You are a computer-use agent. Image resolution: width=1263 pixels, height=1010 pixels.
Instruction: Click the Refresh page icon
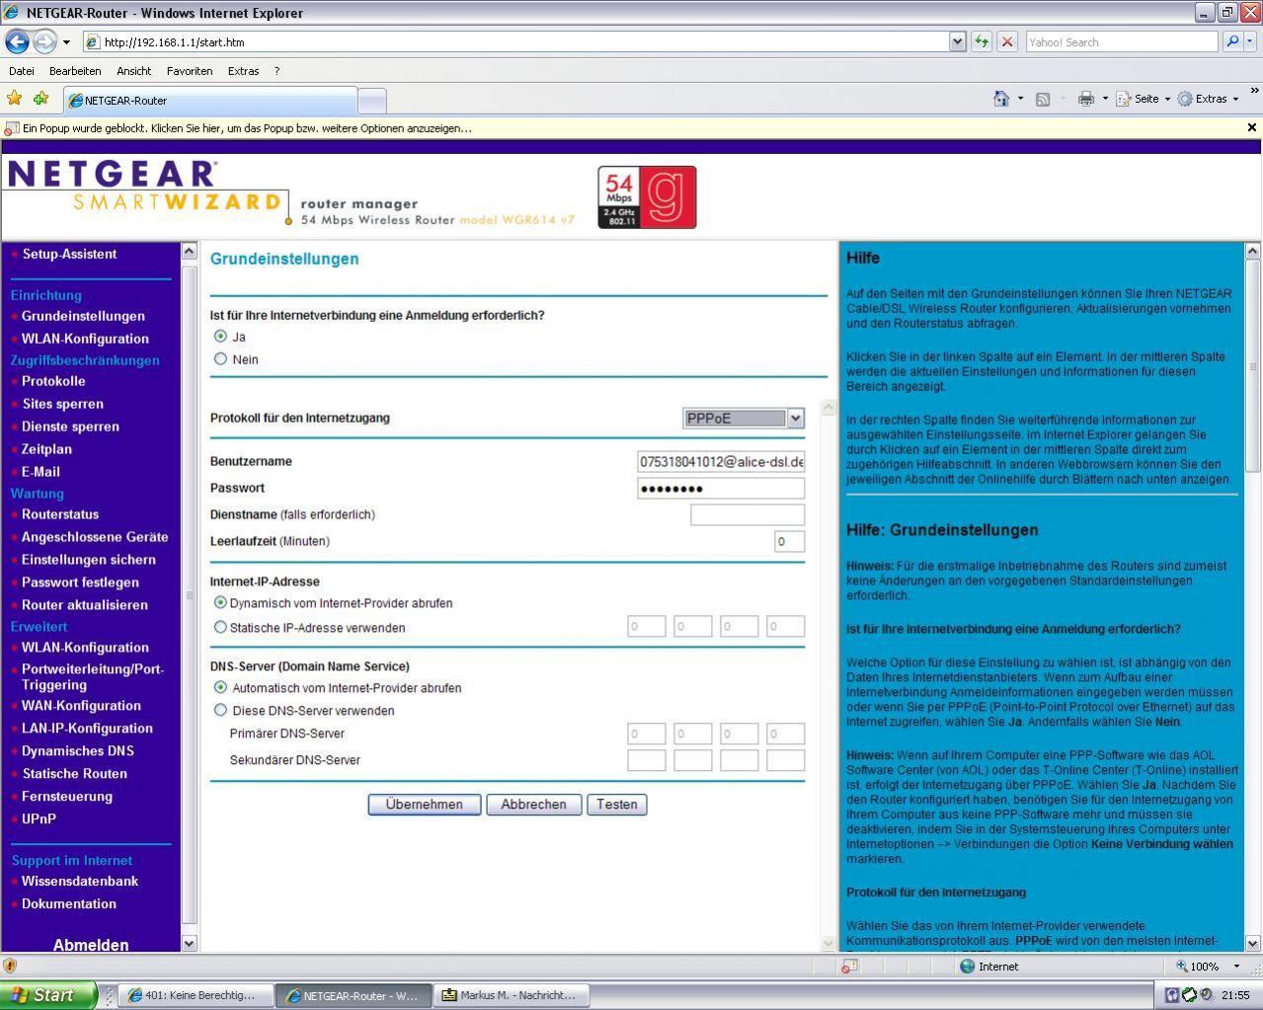(981, 41)
